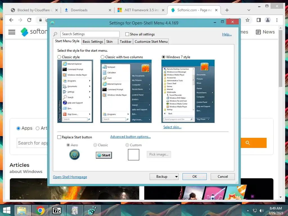Show hidden tray icons arrow
The width and height of the screenshot is (288, 216).
(248, 211)
